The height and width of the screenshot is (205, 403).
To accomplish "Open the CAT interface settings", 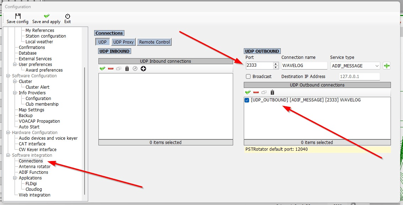I will point(32,144).
